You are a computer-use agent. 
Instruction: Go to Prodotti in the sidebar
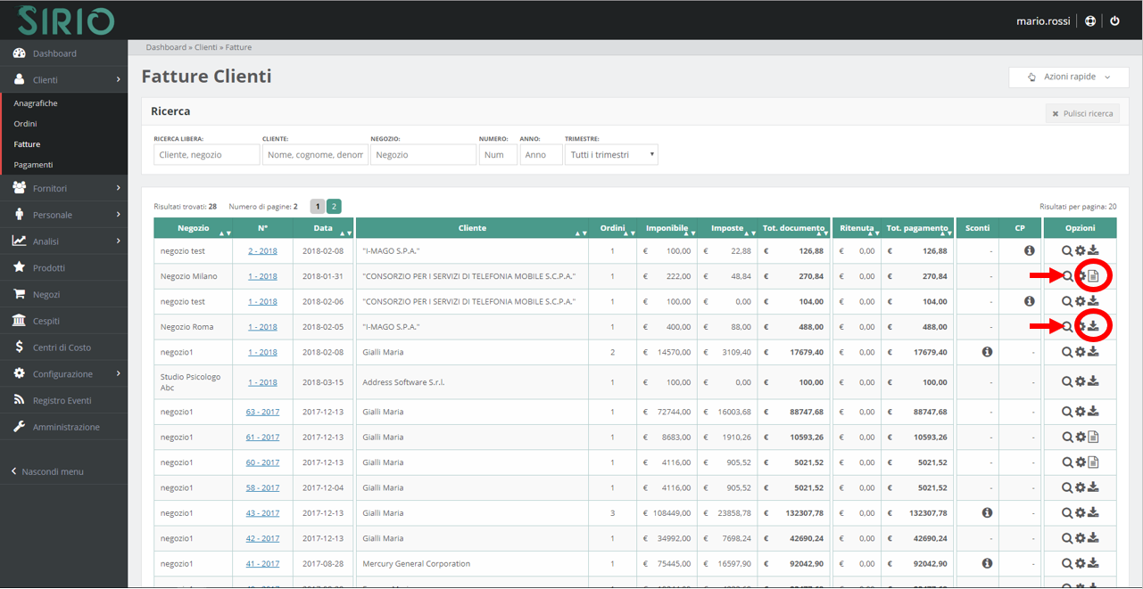point(49,267)
